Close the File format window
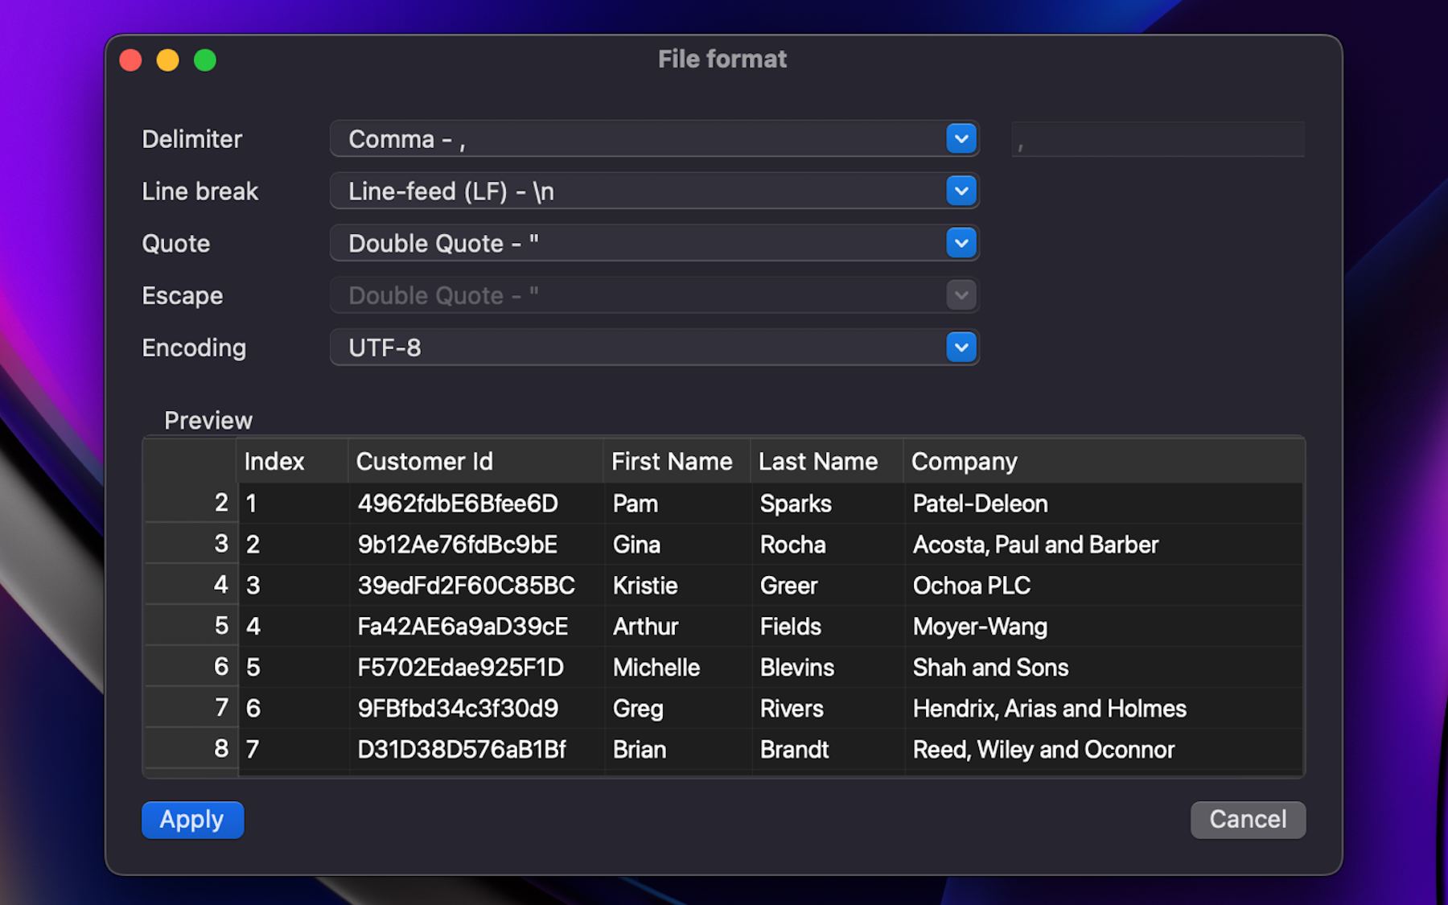Screen dimensions: 1448x905 130,60
